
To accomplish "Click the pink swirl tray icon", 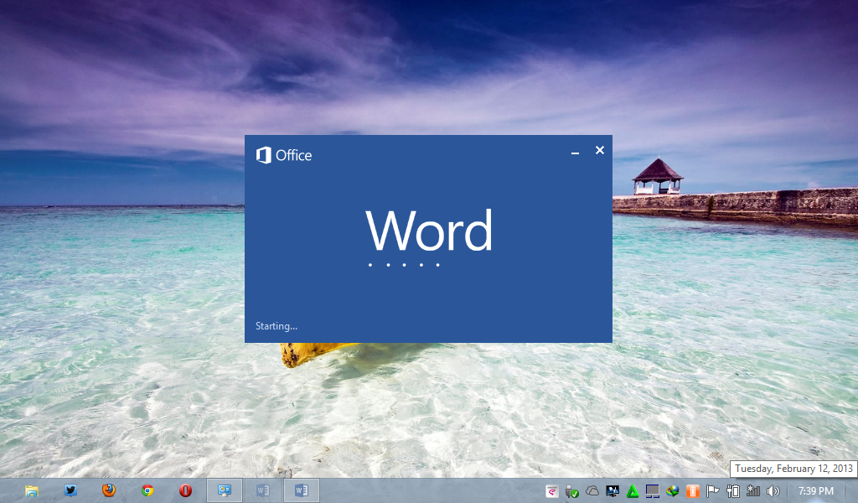I will (x=552, y=491).
